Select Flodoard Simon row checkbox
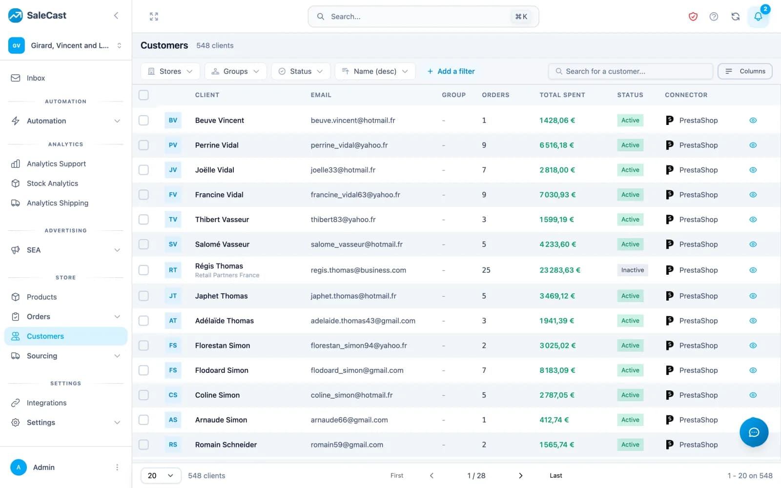This screenshot has height=488, width=781. point(144,370)
